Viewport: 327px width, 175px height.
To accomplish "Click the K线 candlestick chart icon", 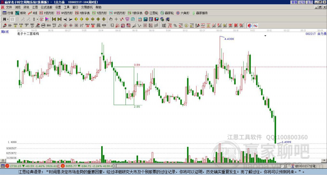I will [33, 13].
